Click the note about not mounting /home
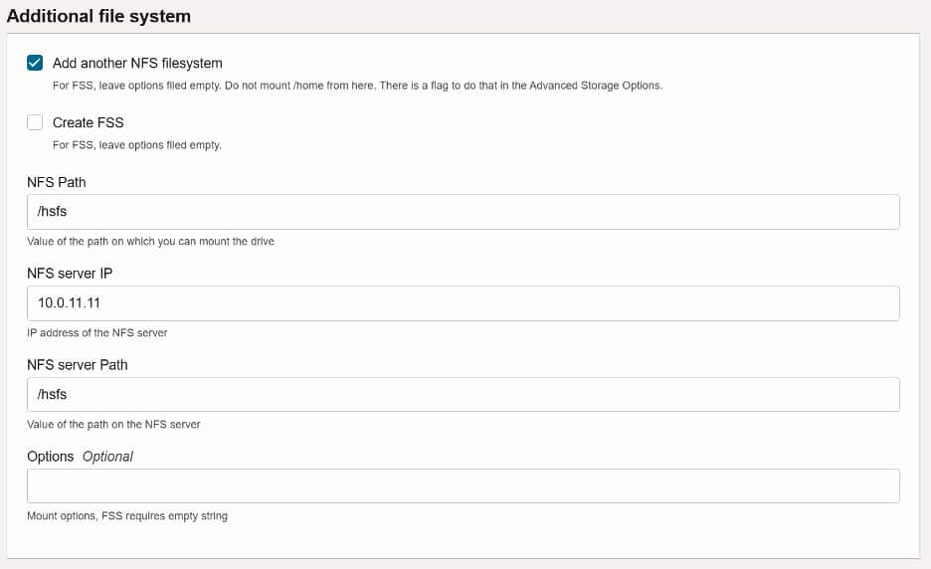The width and height of the screenshot is (931, 569). [x=357, y=86]
